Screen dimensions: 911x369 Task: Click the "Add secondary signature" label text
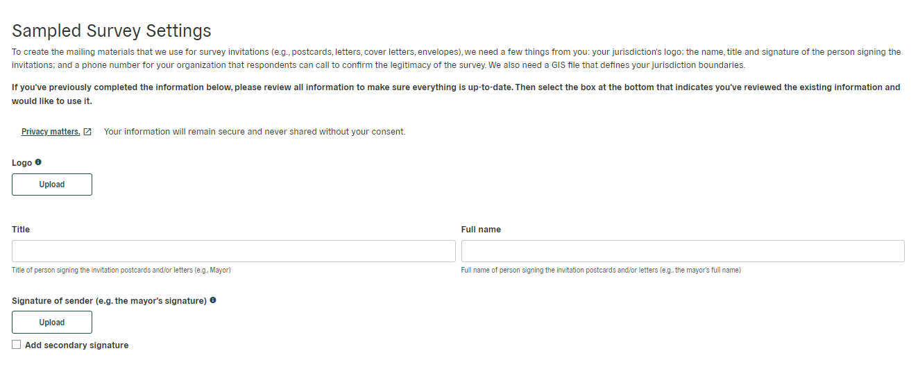(77, 345)
